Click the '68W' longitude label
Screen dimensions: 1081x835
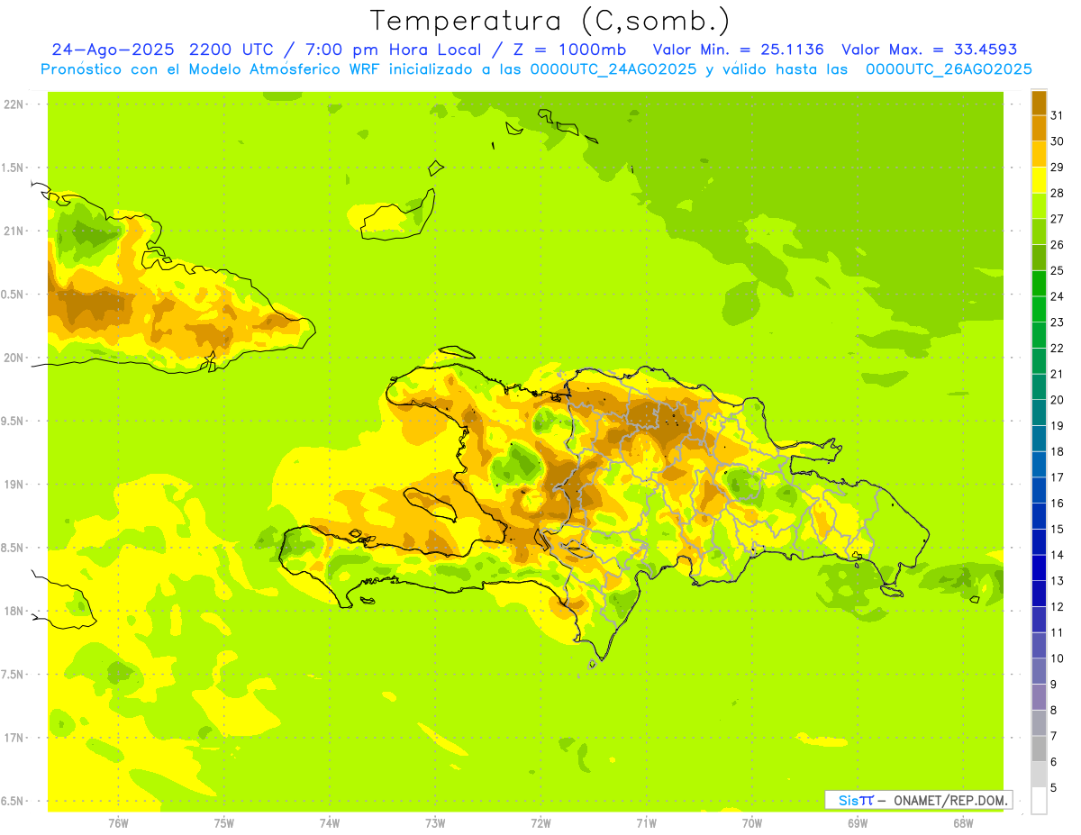pyautogui.click(x=963, y=823)
